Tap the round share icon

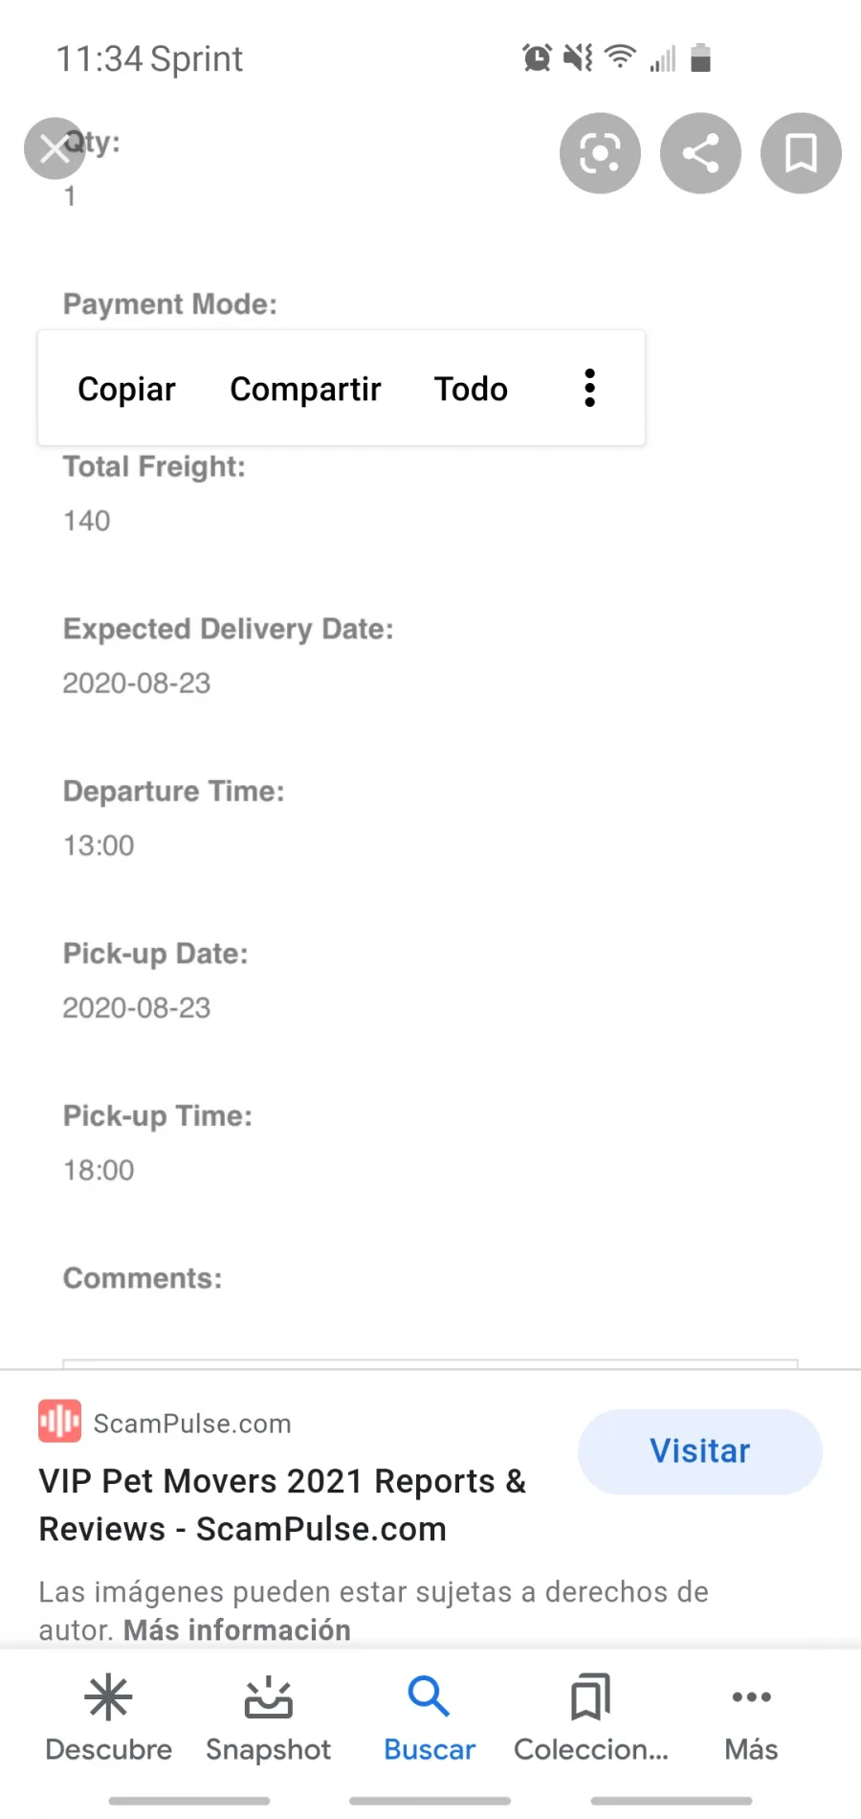(x=700, y=153)
